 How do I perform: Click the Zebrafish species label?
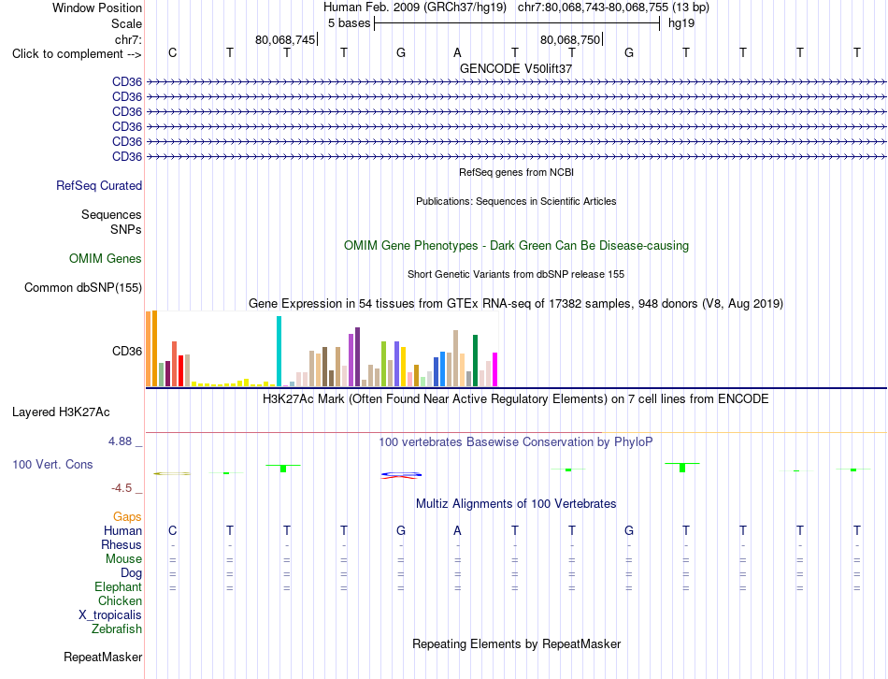coord(117,629)
